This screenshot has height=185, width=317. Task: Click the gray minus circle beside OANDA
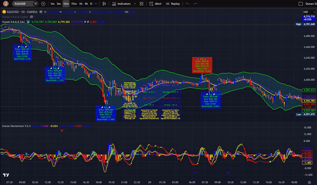click(41, 12)
